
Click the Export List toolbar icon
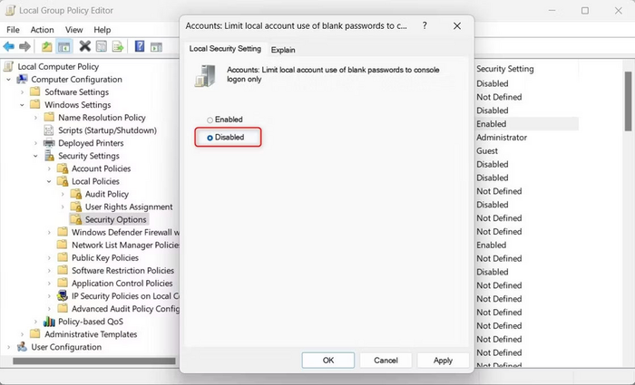pyautogui.click(x=117, y=46)
